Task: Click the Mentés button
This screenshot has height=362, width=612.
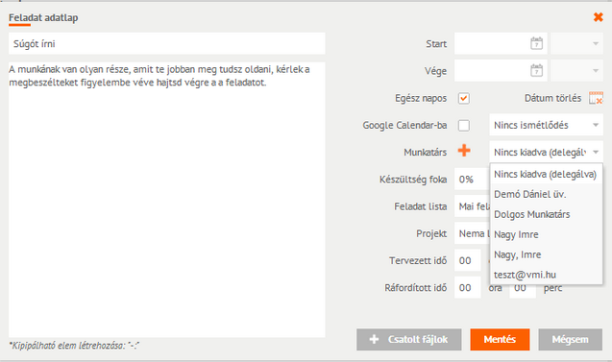Action: pyautogui.click(x=500, y=339)
